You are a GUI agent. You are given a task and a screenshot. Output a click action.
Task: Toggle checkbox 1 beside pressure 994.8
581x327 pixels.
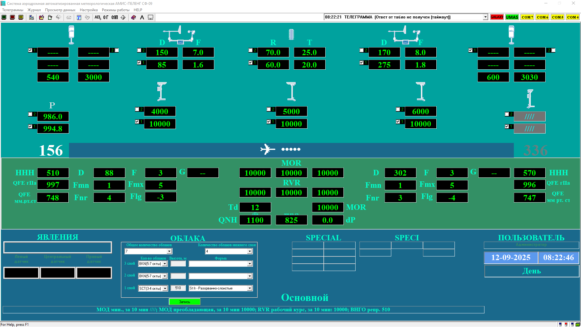click(30, 127)
